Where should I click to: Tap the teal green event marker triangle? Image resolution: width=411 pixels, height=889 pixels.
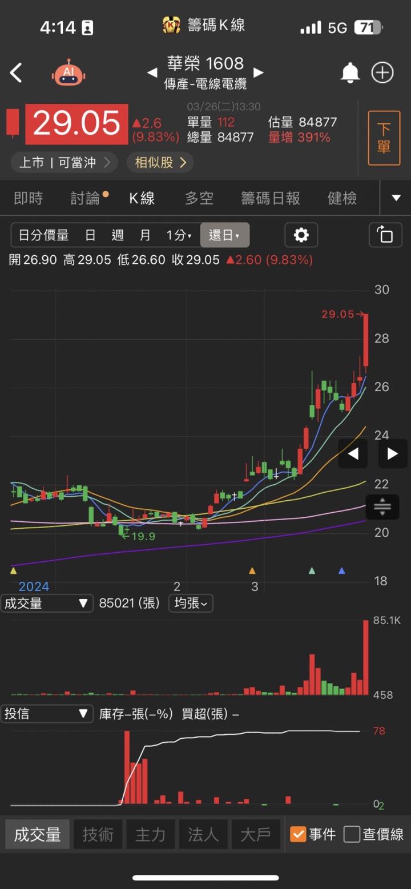pyautogui.click(x=312, y=570)
